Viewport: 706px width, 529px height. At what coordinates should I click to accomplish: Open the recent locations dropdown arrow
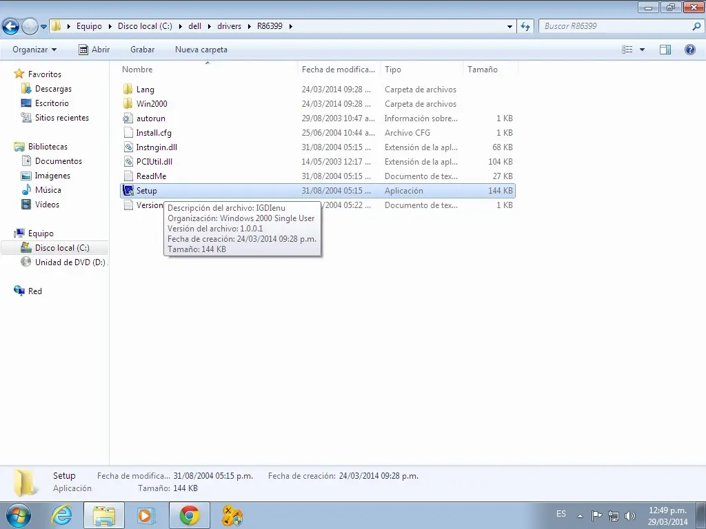[43, 27]
